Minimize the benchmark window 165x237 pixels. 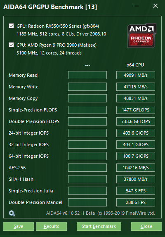click(137, 6)
